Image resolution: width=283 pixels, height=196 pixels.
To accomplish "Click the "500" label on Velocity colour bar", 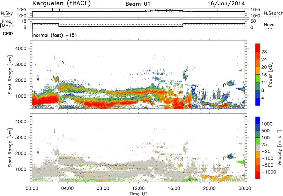I will 265,131.
